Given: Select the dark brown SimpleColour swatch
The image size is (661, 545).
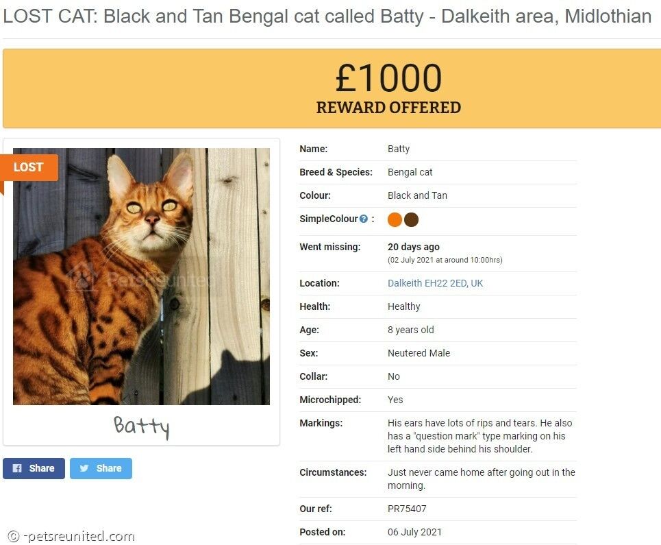Looking at the screenshot, I should 412,220.
